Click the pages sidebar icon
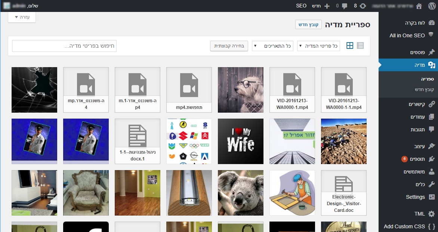 (x=432, y=116)
